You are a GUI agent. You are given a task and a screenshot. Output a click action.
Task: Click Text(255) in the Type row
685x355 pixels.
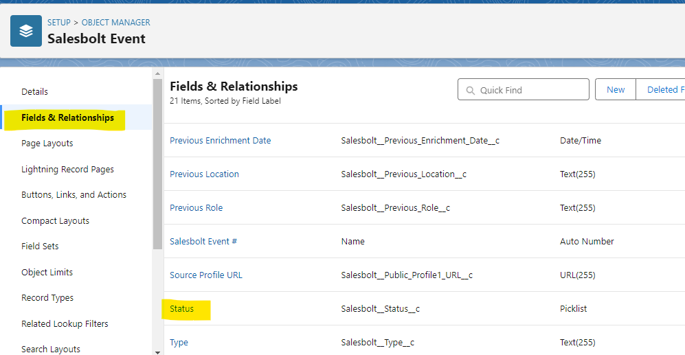(578, 343)
